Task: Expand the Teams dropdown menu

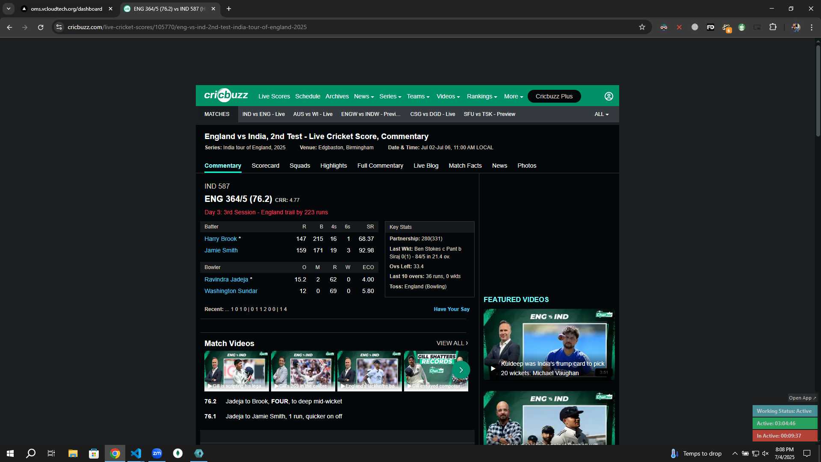Action: click(418, 96)
